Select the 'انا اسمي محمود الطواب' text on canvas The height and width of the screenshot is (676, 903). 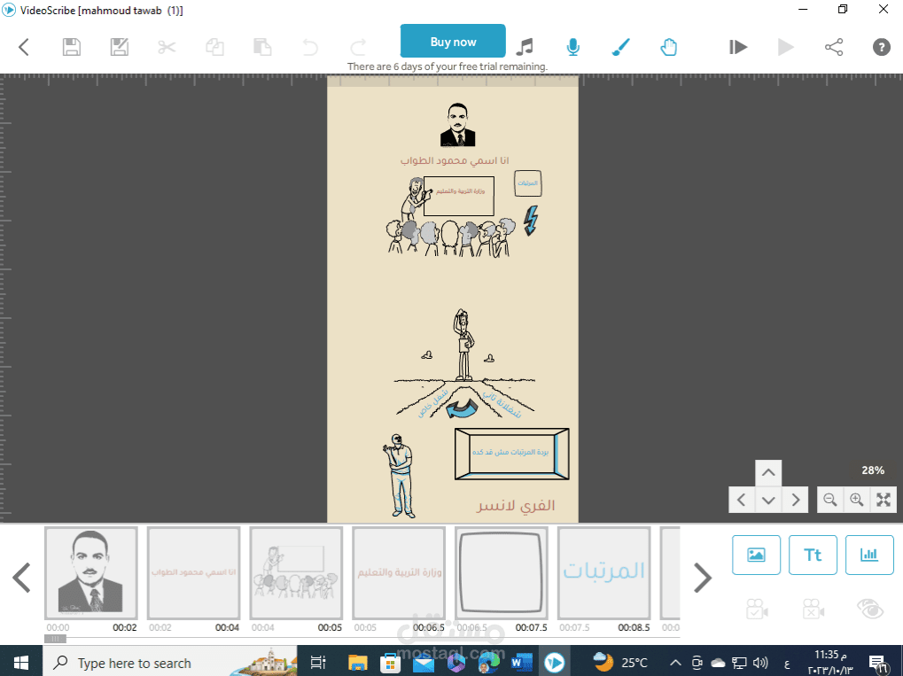(x=455, y=160)
